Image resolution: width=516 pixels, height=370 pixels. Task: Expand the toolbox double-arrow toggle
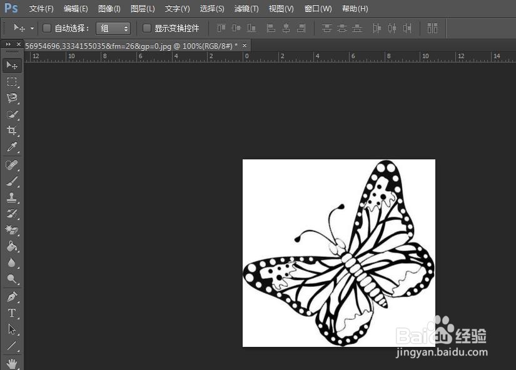click(8, 44)
